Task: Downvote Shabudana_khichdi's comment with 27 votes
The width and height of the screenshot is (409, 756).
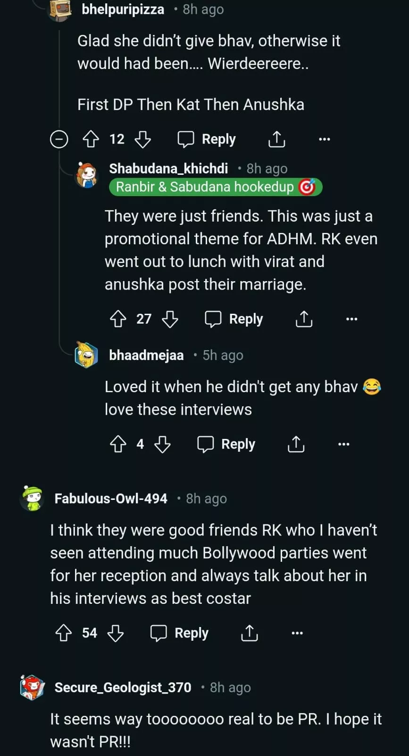Action: pos(170,319)
